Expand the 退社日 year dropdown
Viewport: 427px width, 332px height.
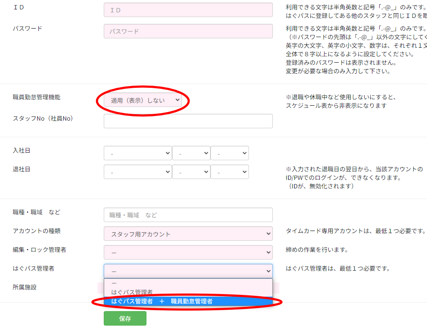point(137,172)
